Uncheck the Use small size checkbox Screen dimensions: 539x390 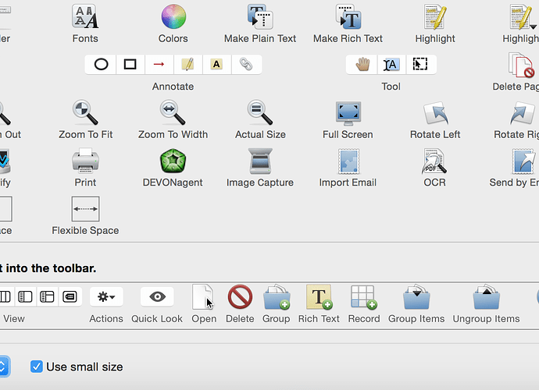(37, 367)
